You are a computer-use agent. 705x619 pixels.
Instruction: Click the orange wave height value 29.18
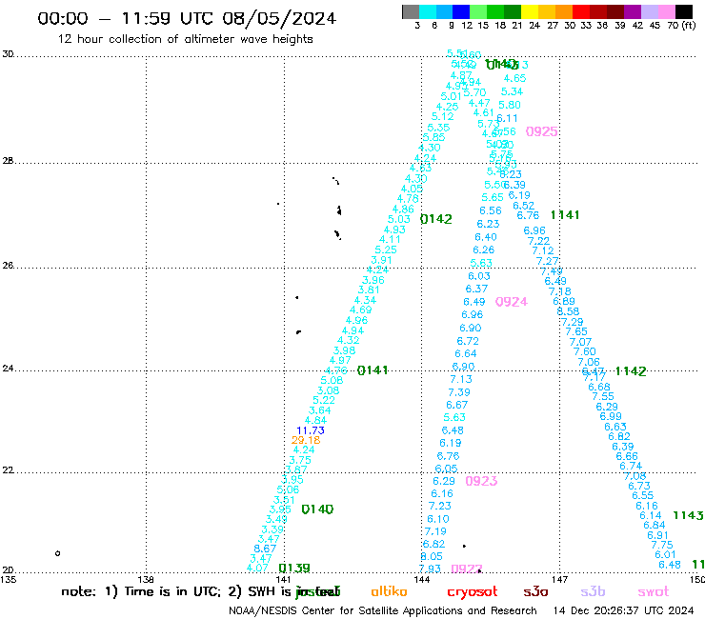click(x=306, y=440)
